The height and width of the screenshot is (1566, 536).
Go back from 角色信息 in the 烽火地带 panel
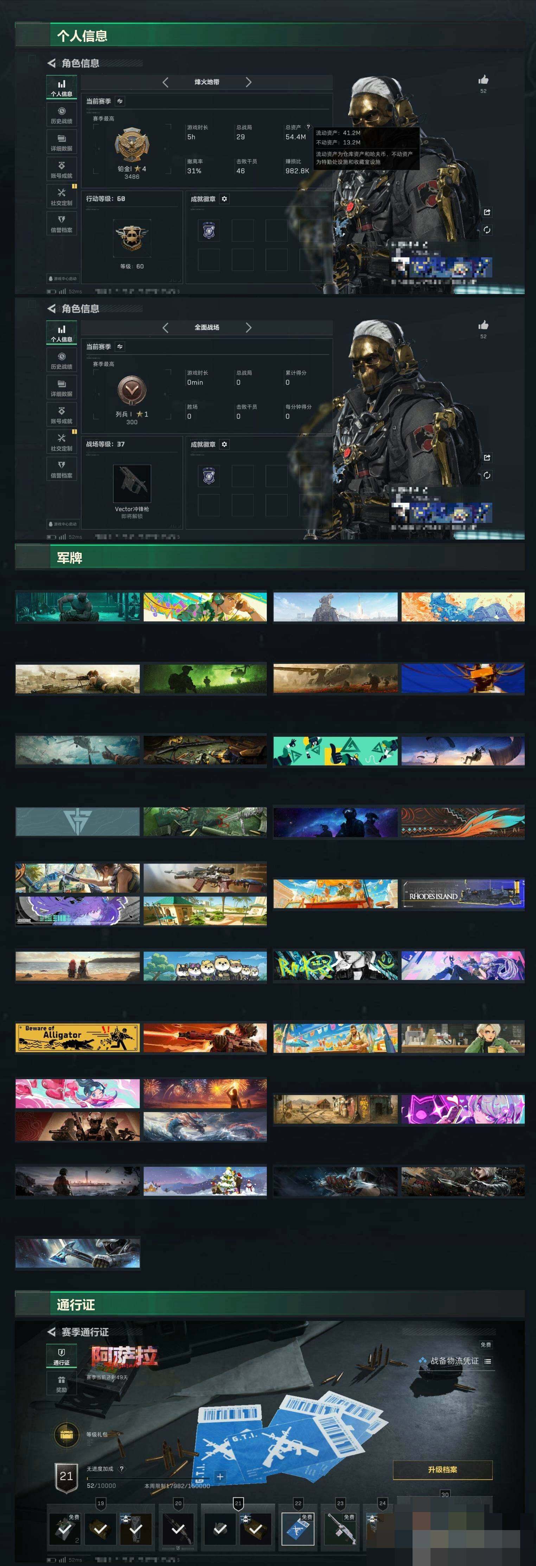[51, 63]
